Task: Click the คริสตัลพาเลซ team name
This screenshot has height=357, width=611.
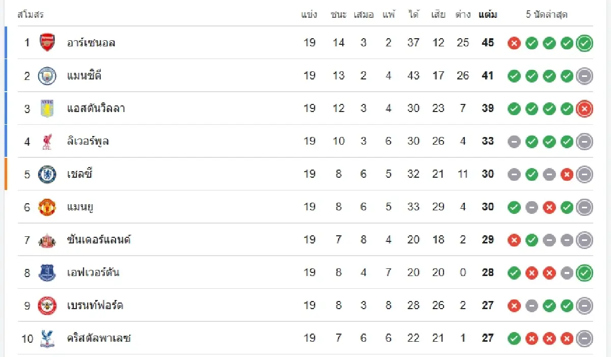Action: point(99,338)
